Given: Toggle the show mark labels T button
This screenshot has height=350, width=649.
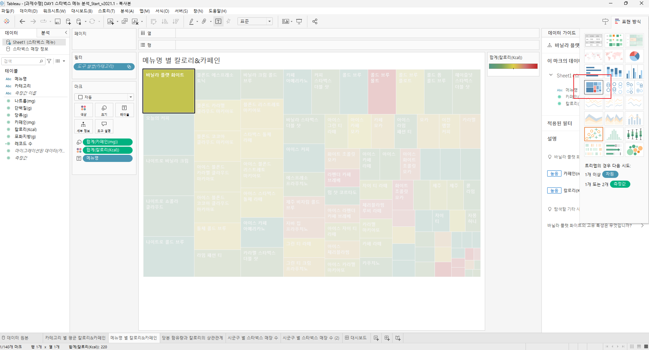Looking at the screenshot, I should pos(218,21).
